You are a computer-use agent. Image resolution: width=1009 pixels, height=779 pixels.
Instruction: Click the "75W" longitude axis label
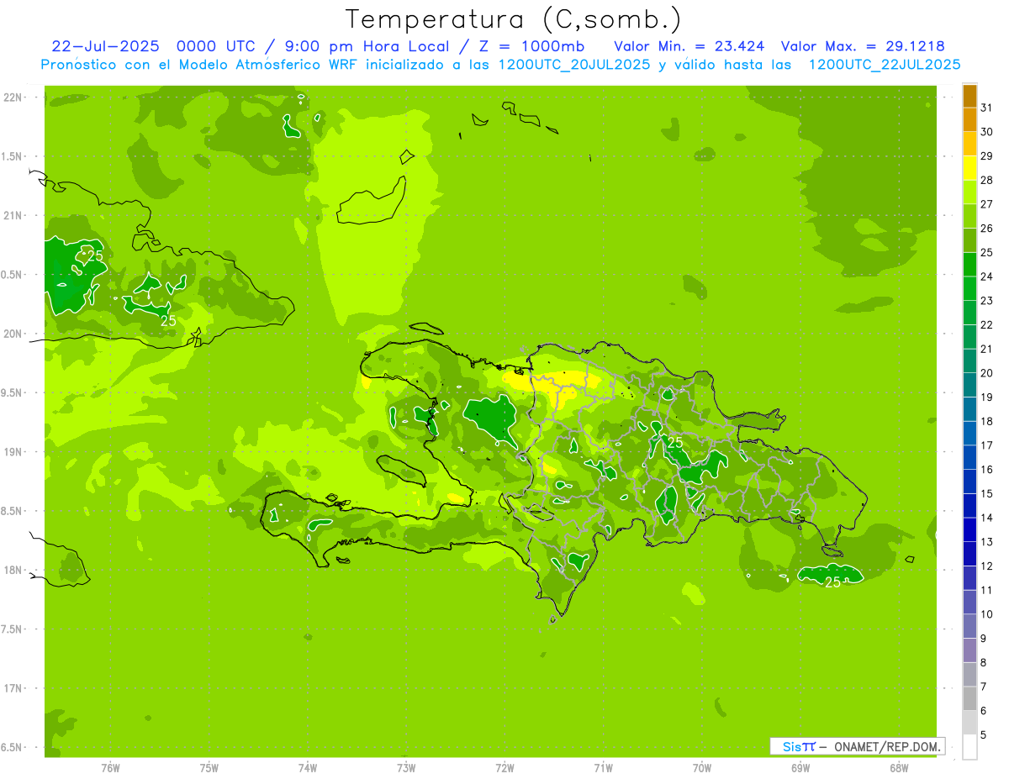(209, 768)
